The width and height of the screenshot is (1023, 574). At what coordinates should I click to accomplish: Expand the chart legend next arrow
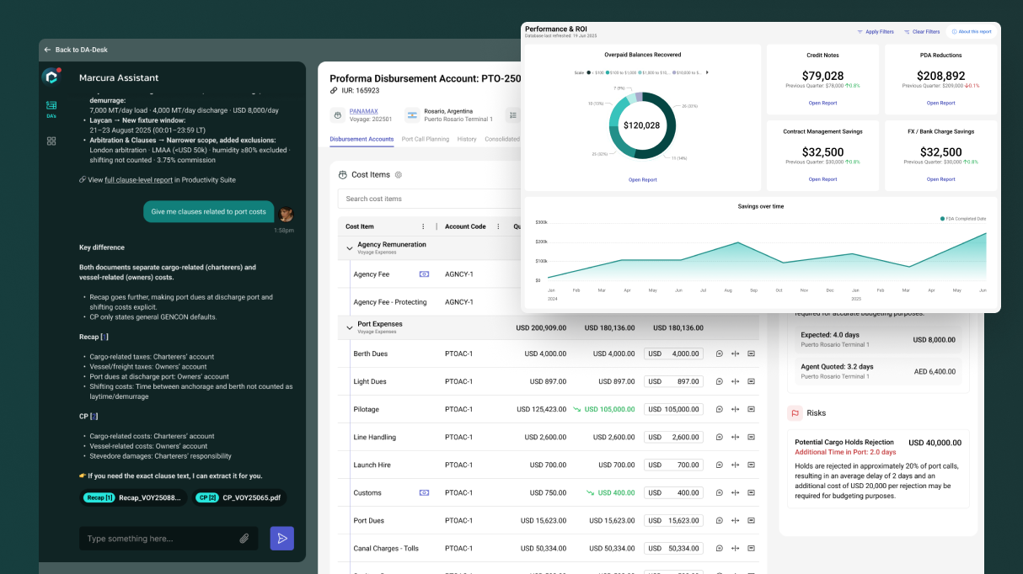pos(707,73)
